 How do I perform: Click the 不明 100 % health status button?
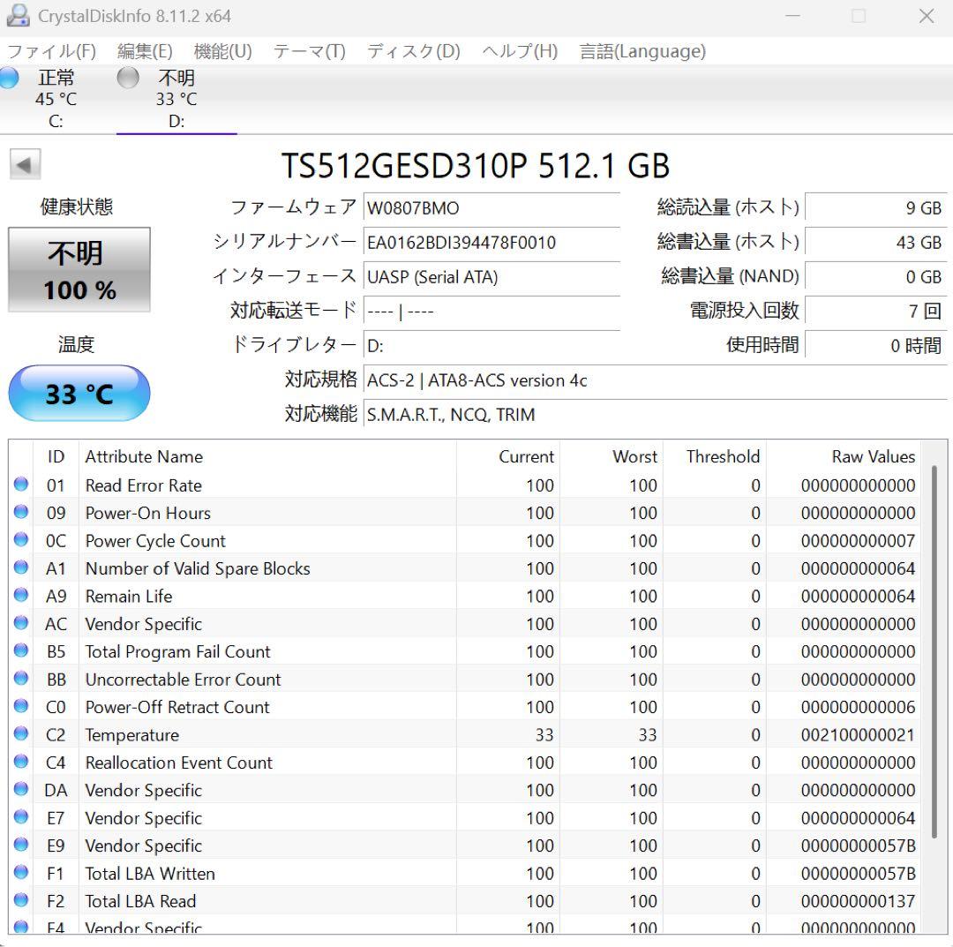tap(79, 270)
